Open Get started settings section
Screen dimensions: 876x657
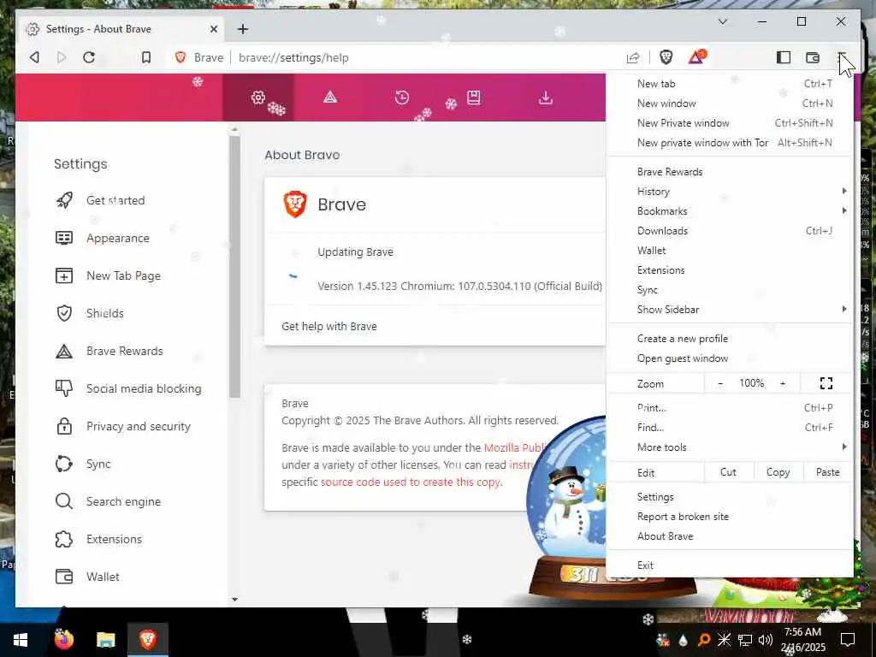click(115, 200)
